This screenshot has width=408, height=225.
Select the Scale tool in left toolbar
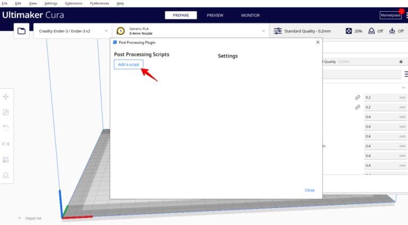(x=6, y=112)
